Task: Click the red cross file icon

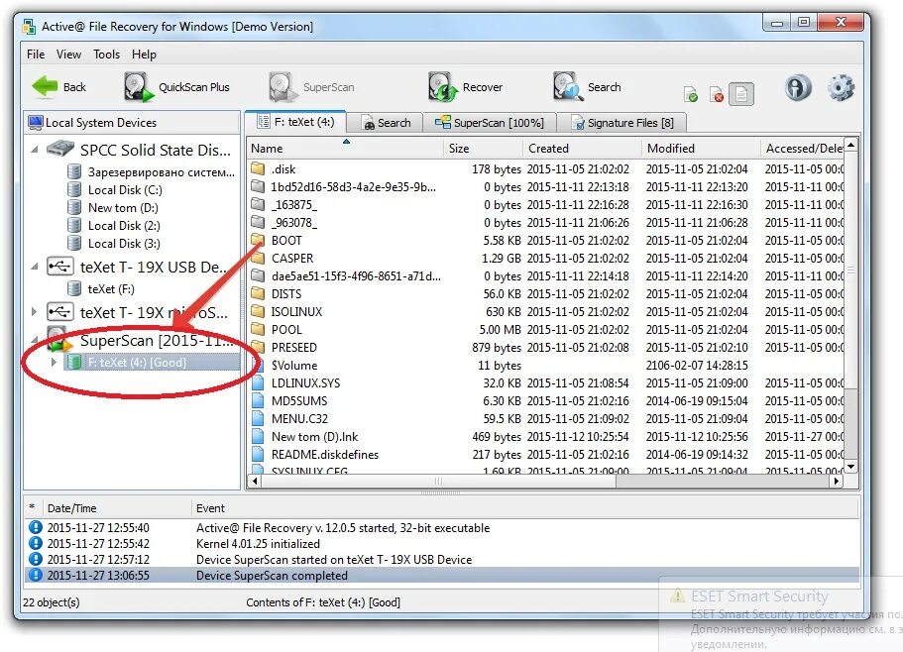Action: (x=716, y=94)
